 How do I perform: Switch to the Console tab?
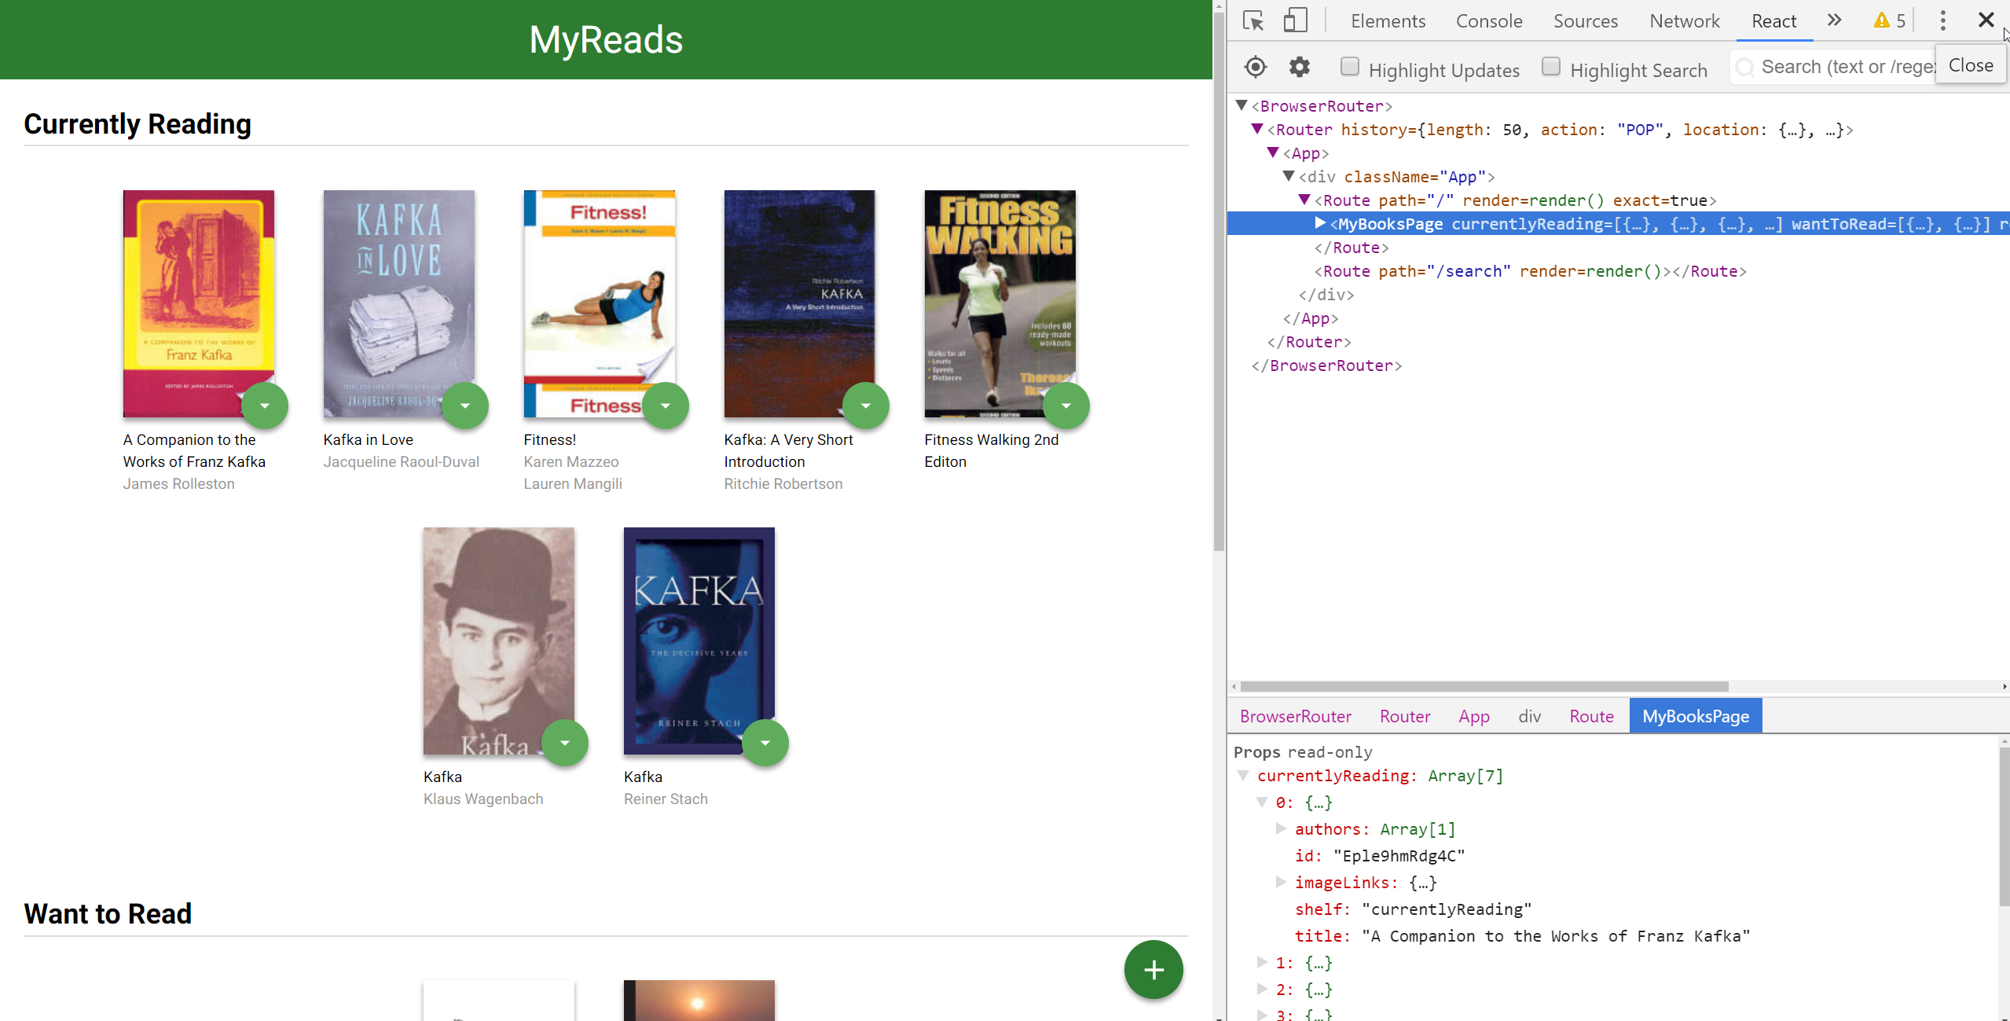click(x=1489, y=21)
